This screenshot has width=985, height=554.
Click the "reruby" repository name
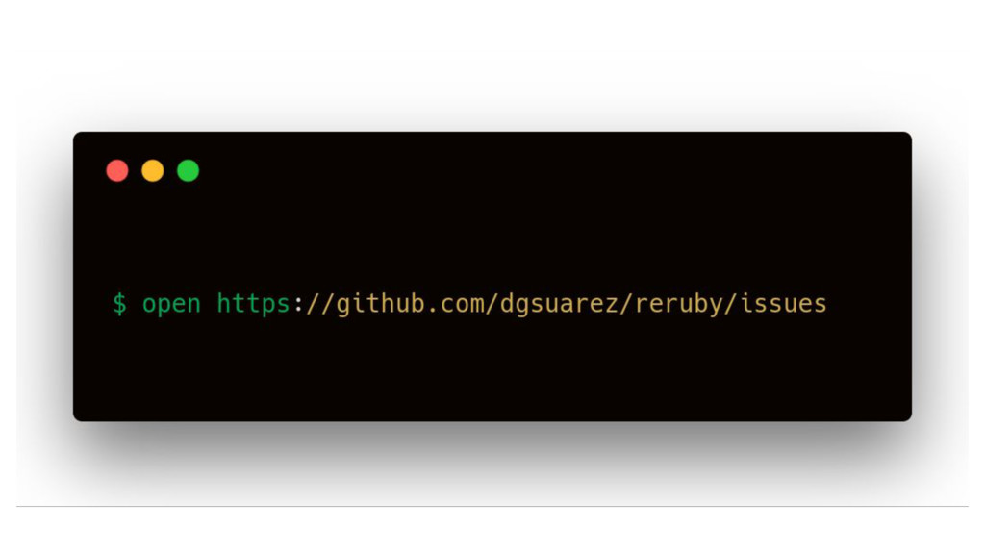point(679,305)
